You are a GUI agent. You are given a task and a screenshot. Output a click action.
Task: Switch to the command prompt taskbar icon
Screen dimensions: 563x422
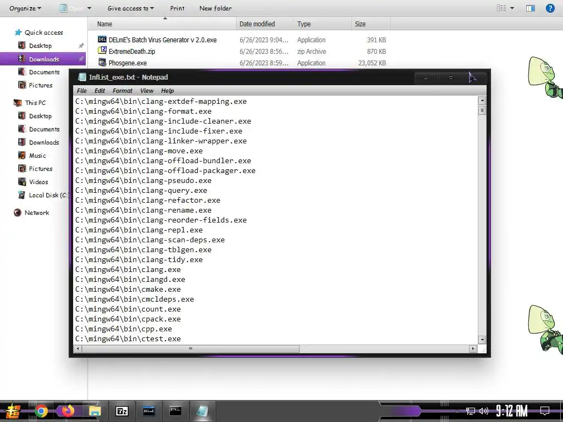point(175,411)
